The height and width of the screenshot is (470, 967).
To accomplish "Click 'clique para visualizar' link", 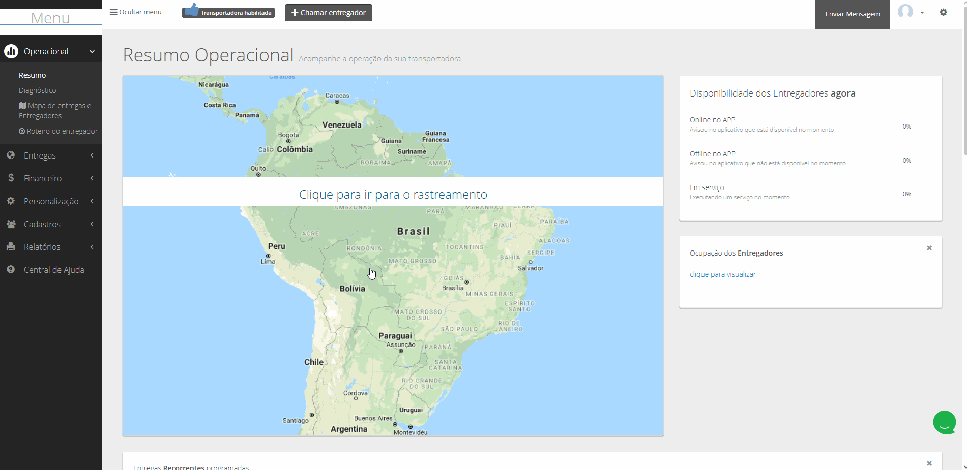I will click(x=723, y=274).
